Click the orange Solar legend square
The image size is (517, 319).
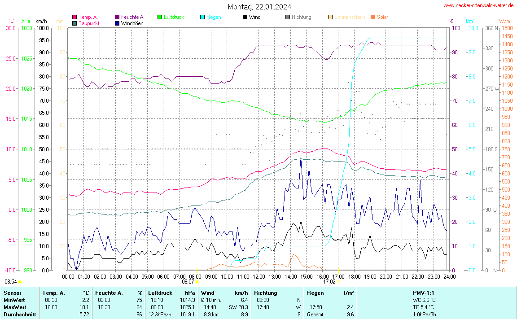point(373,17)
